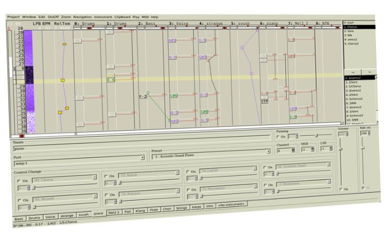Open the Strings instrument tab
The height and width of the screenshot is (235, 386).
click(182, 208)
